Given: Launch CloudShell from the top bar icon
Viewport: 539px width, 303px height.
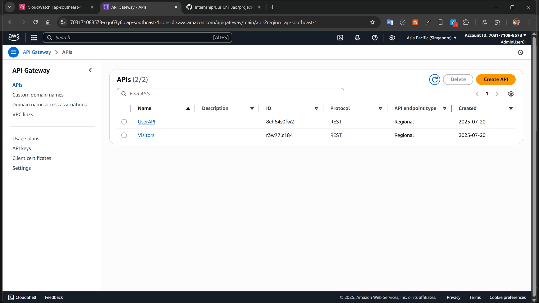Looking at the screenshot, I should [x=340, y=38].
